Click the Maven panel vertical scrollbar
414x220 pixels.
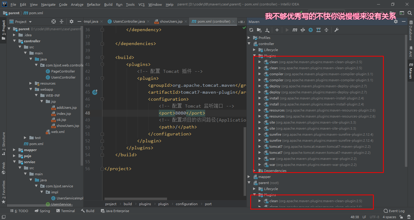(406, 100)
